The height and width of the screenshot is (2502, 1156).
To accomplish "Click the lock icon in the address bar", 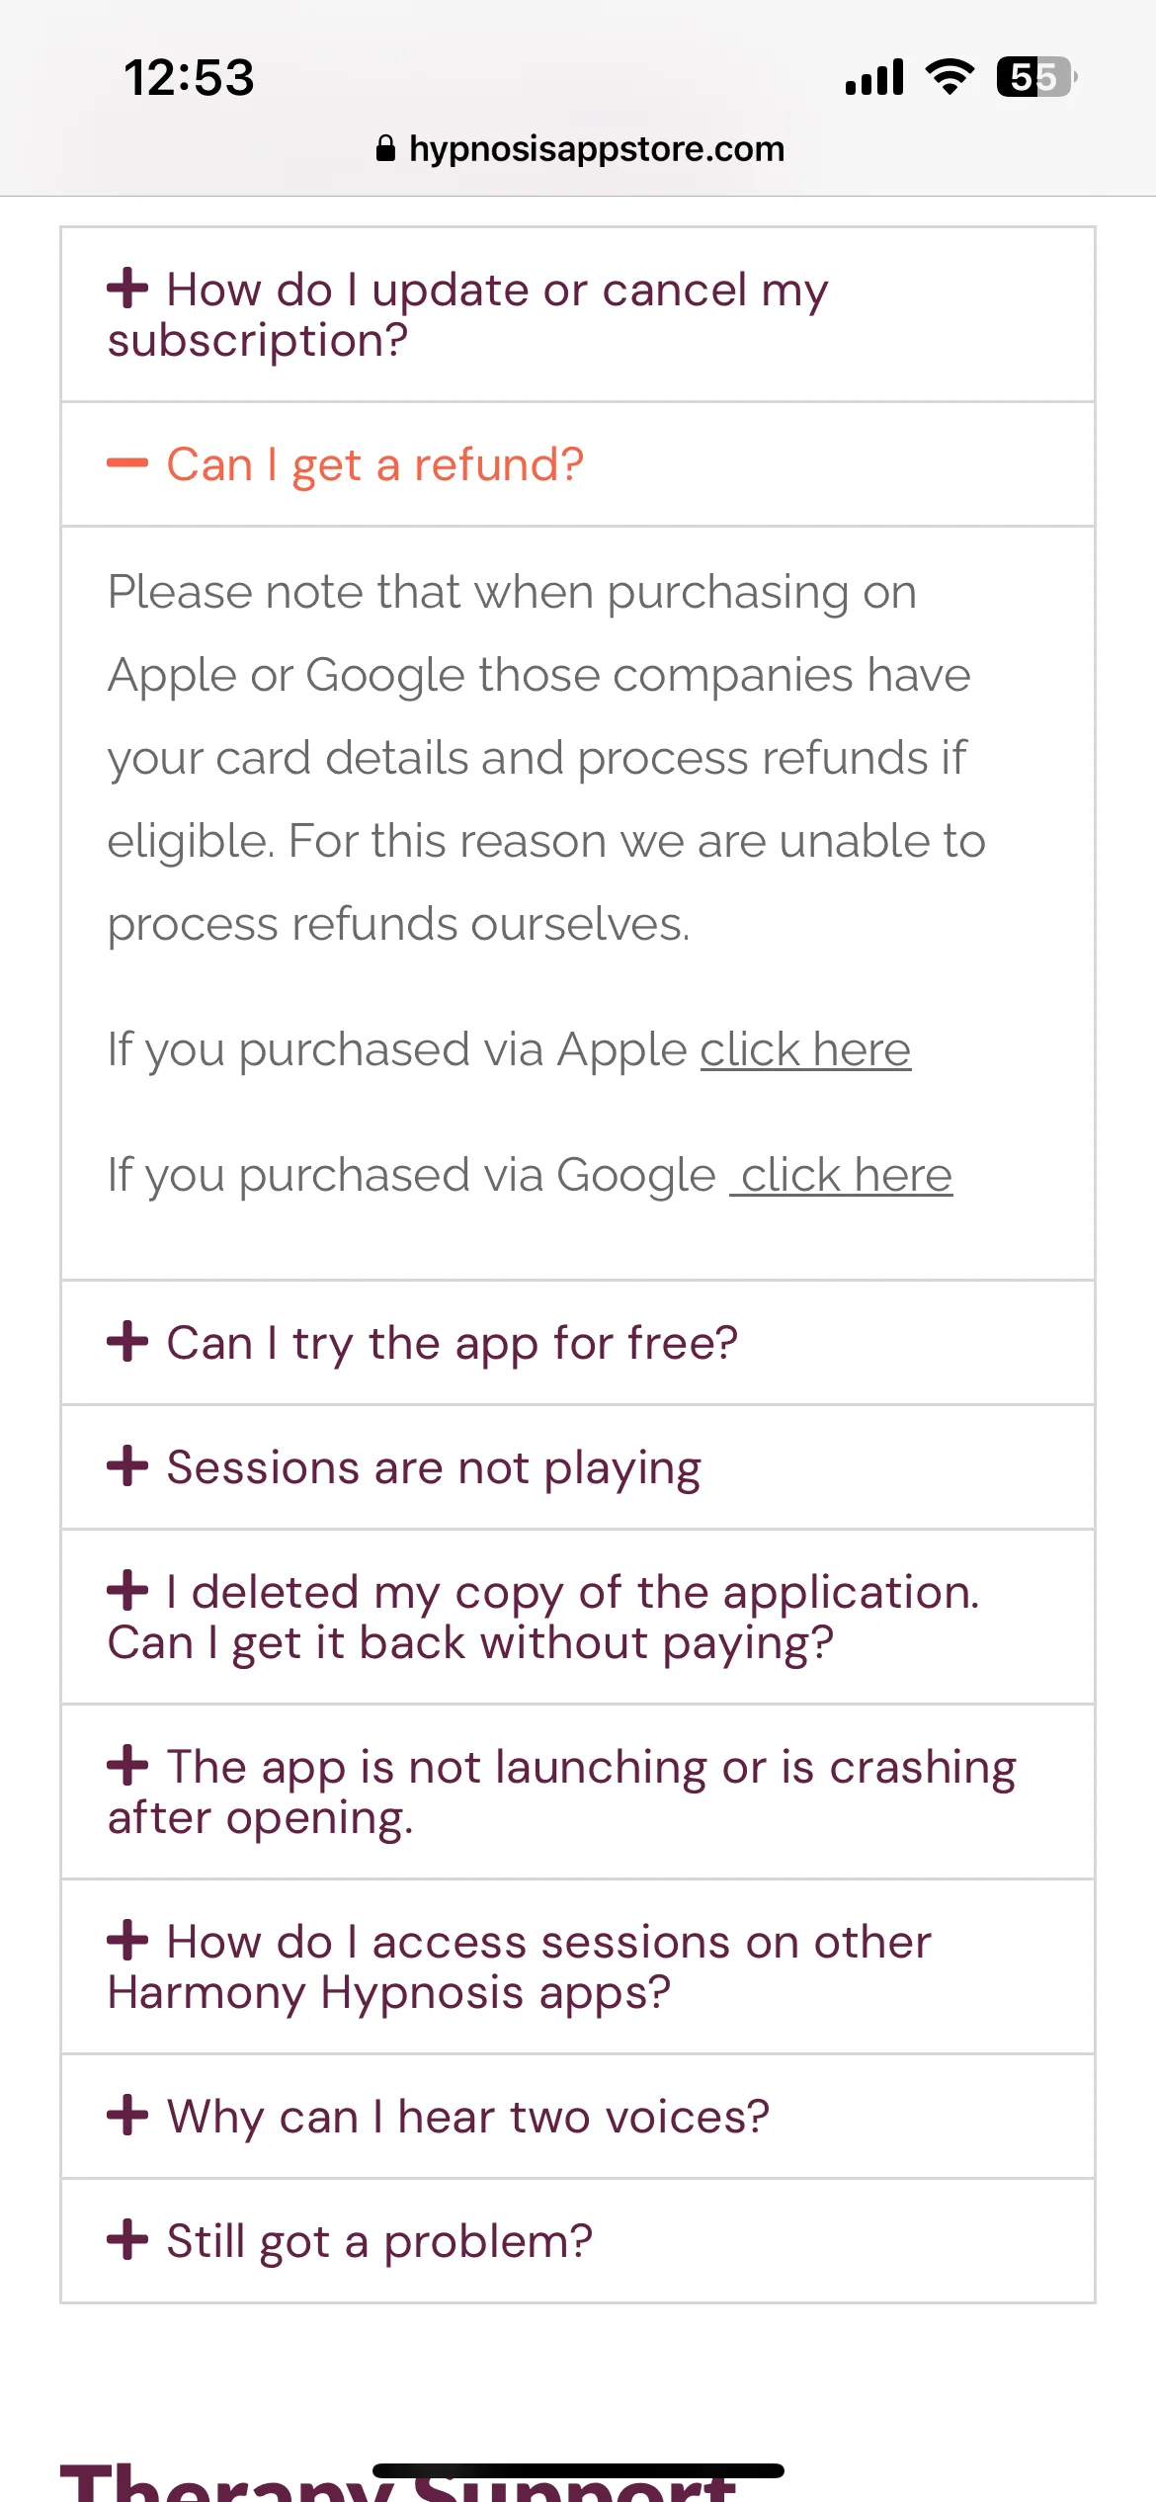I will 386,149.
